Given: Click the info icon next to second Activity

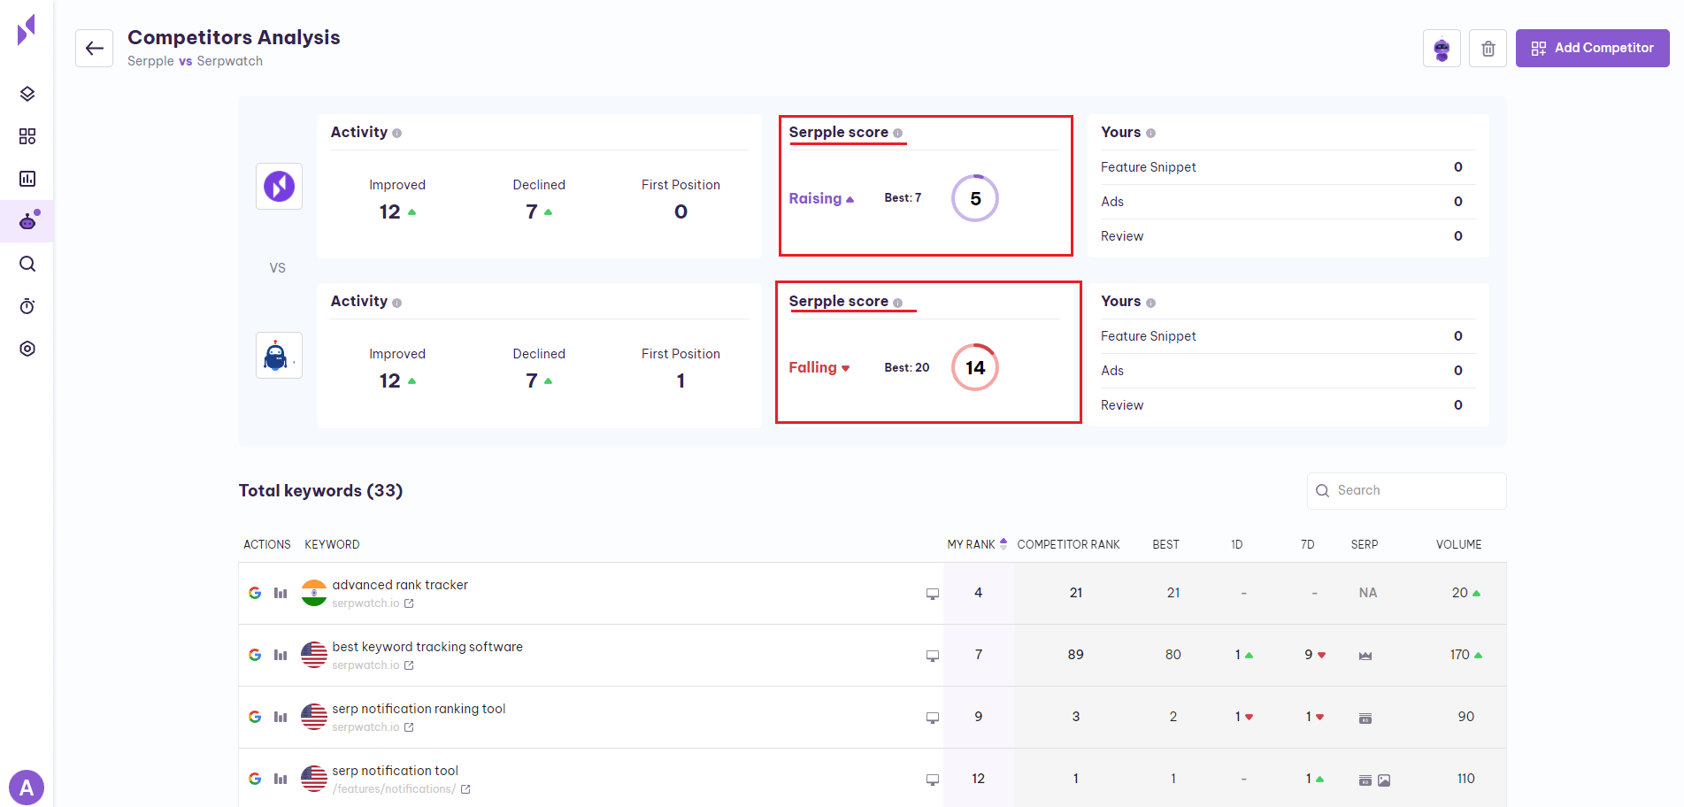Looking at the screenshot, I should [396, 303].
